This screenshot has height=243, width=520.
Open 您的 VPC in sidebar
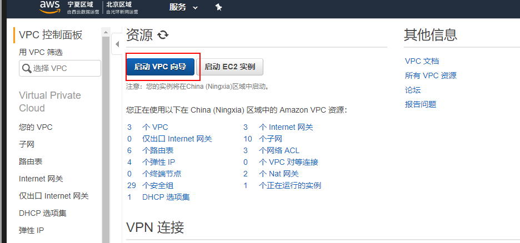point(36,127)
